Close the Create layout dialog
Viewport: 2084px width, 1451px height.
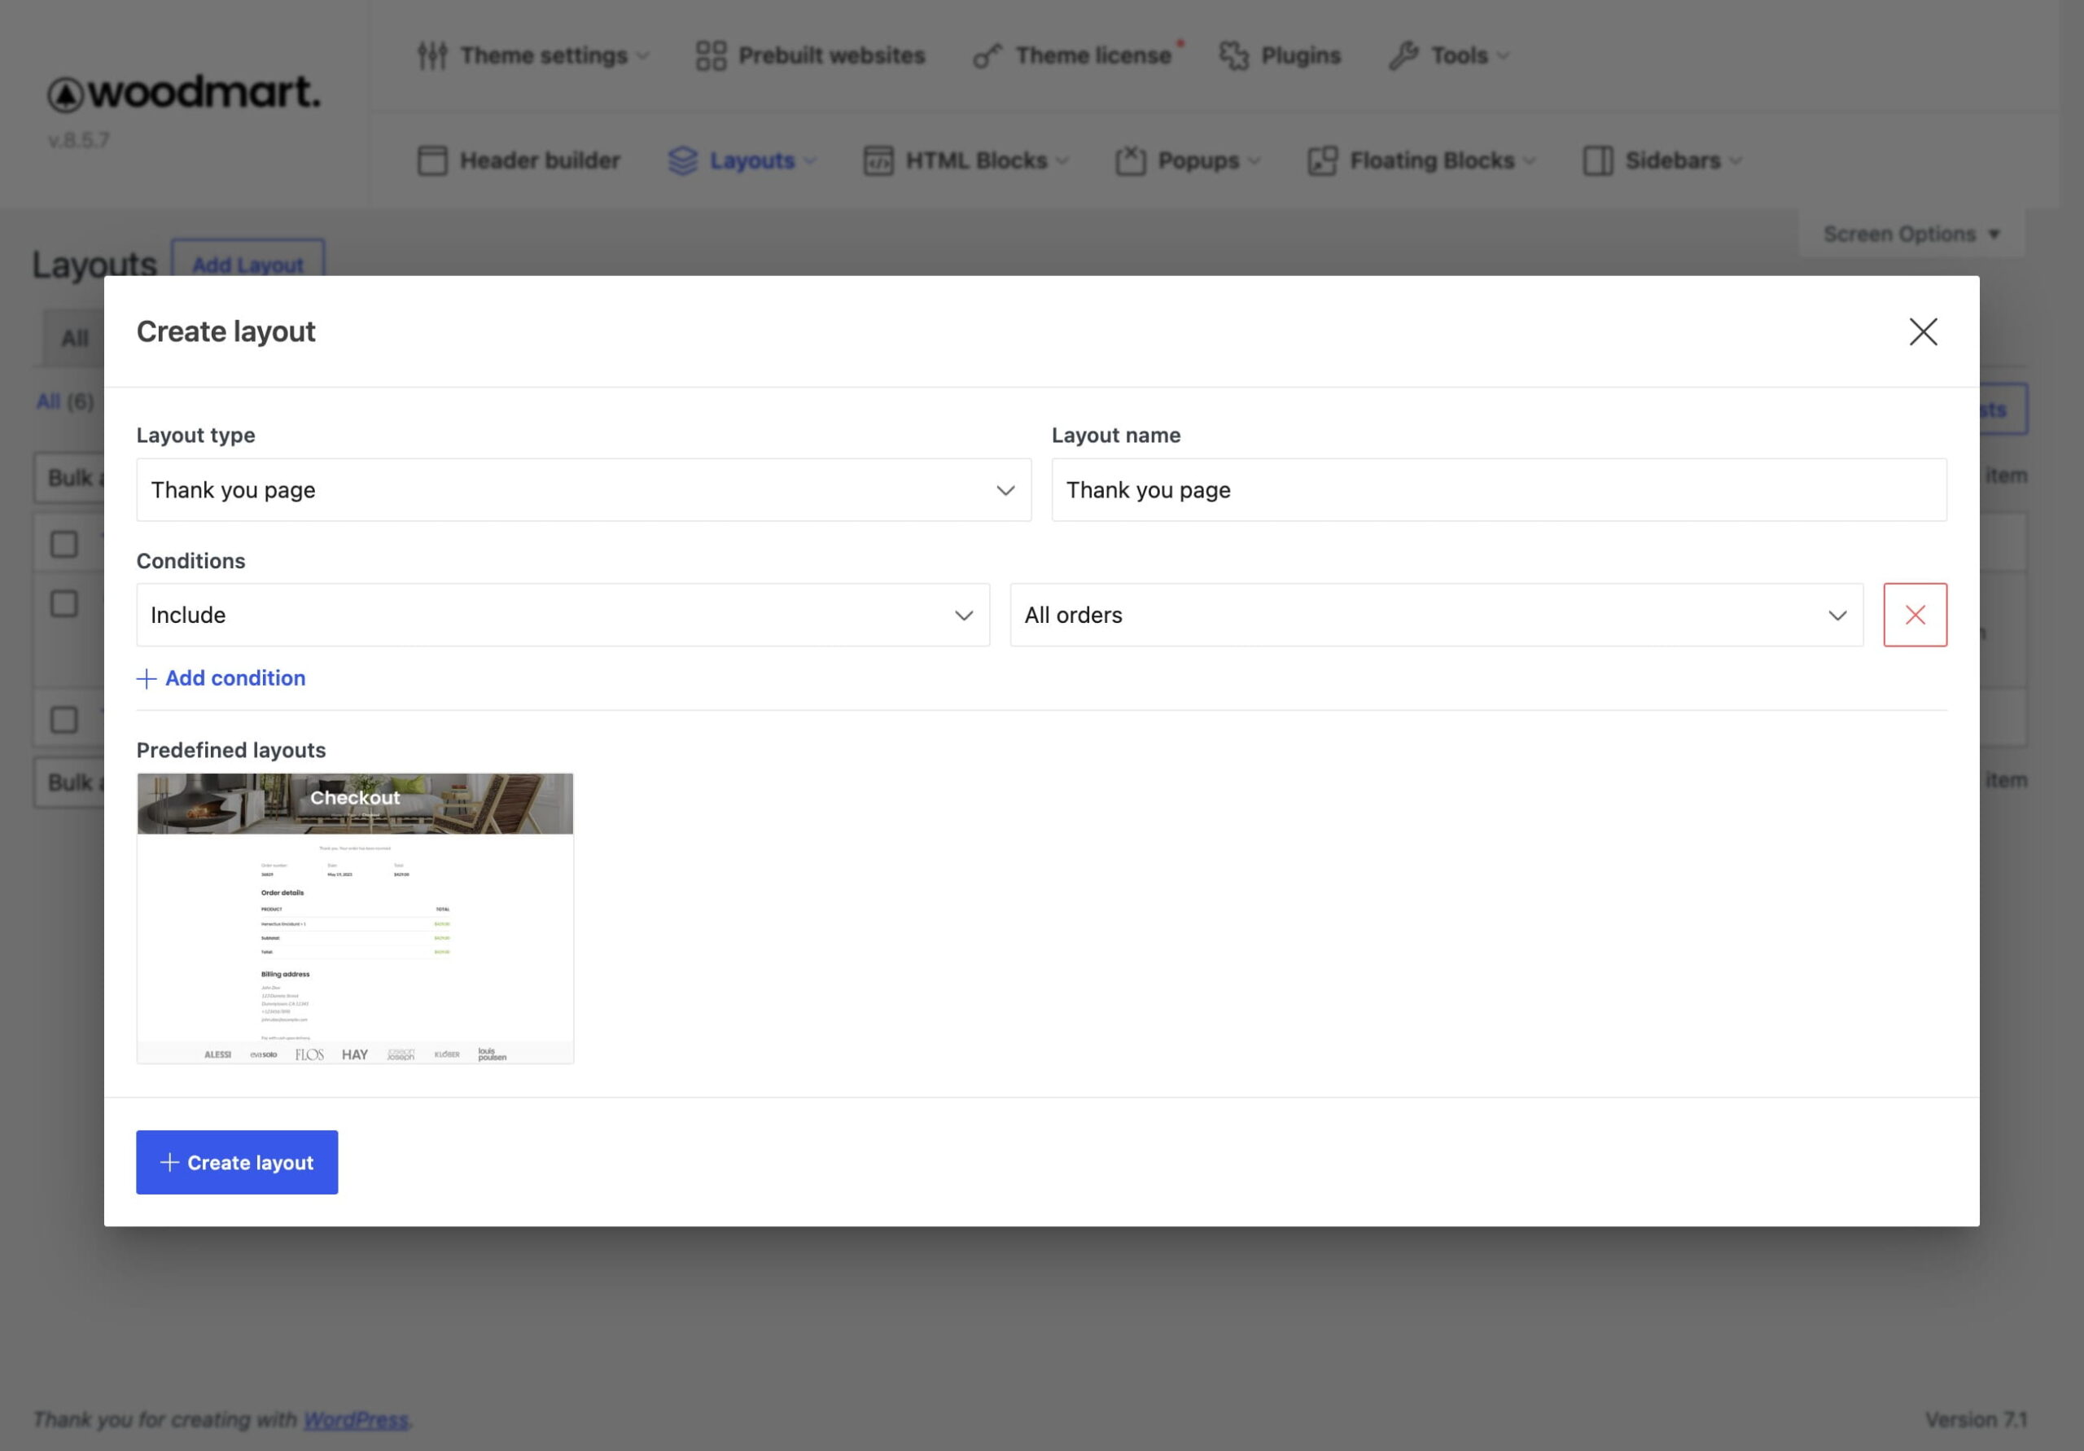tap(1923, 331)
